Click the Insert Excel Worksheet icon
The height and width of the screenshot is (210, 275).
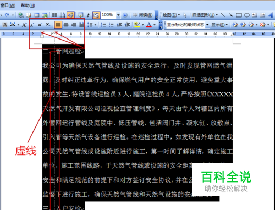(x=45, y=15)
